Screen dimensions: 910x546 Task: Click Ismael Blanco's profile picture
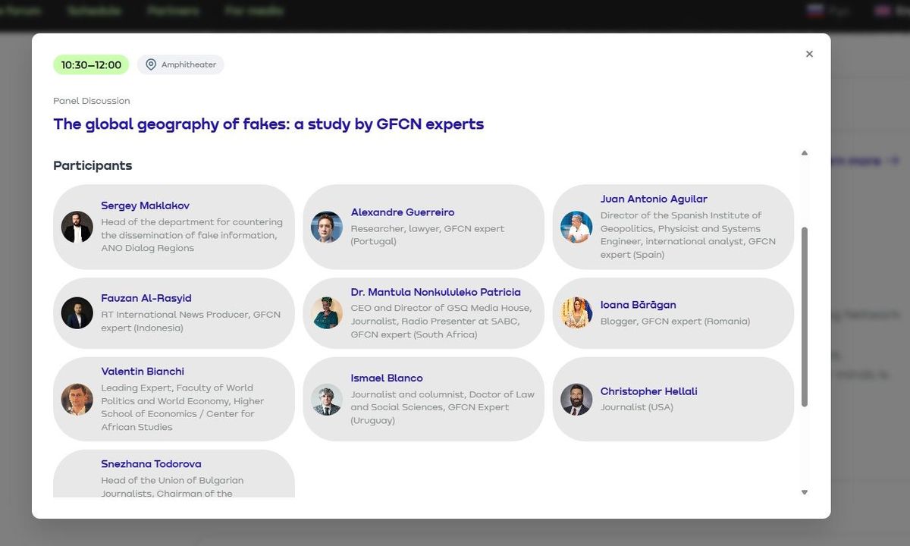(x=327, y=399)
